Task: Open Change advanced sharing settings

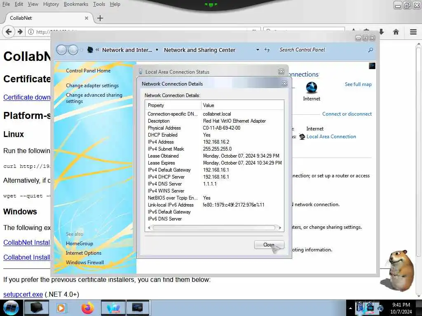Action: 94,98
